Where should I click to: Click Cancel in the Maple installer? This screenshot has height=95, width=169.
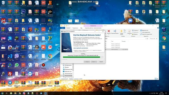pos(101,62)
